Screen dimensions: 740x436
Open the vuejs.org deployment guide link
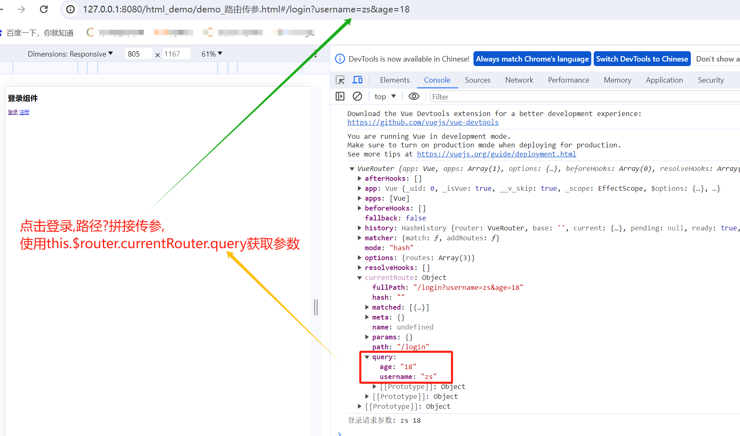496,154
